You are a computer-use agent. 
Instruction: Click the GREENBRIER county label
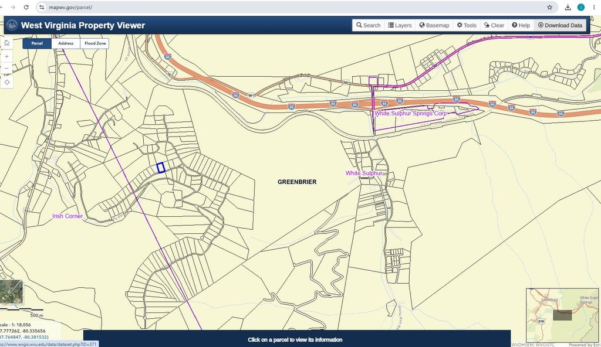pos(297,182)
